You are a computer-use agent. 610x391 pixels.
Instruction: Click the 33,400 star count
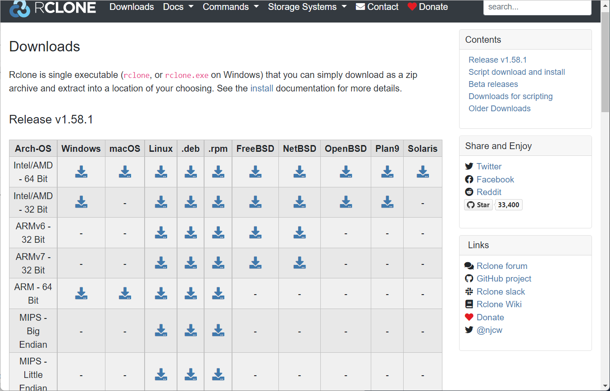[x=509, y=205]
